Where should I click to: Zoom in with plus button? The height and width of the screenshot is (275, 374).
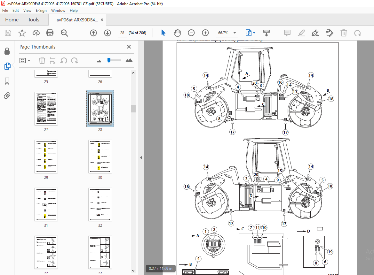(x=205, y=33)
